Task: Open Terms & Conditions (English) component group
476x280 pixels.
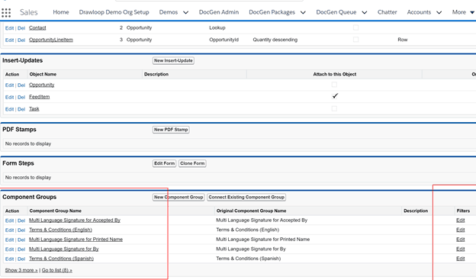Action: 60,230
